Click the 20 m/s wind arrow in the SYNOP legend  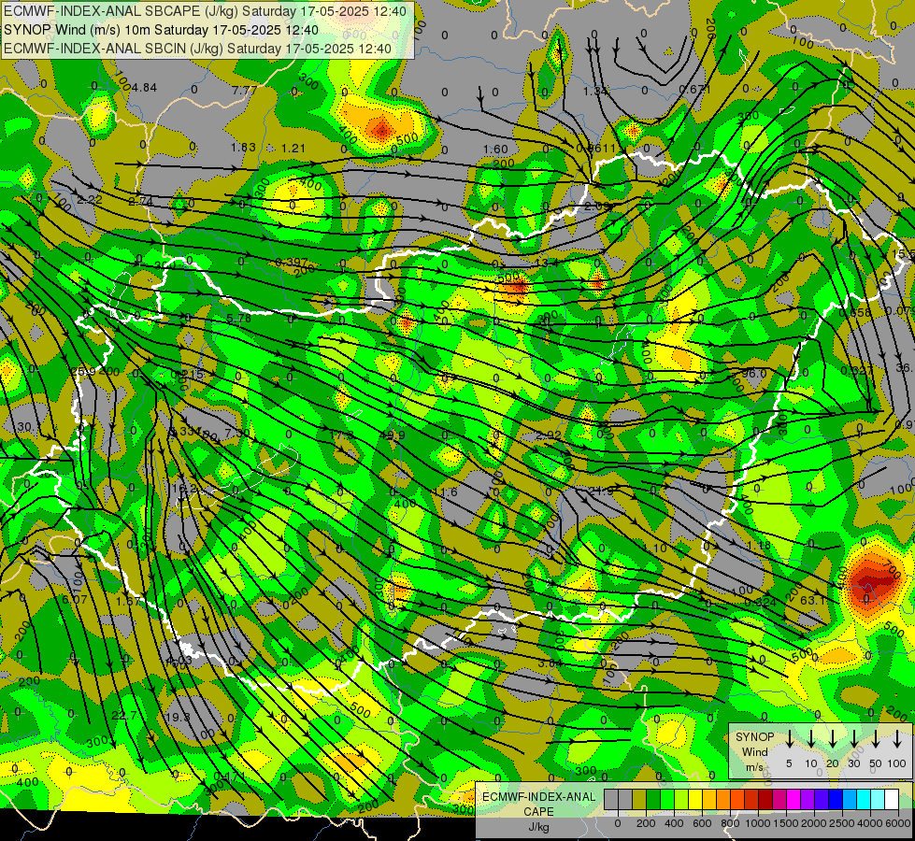tap(833, 739)
